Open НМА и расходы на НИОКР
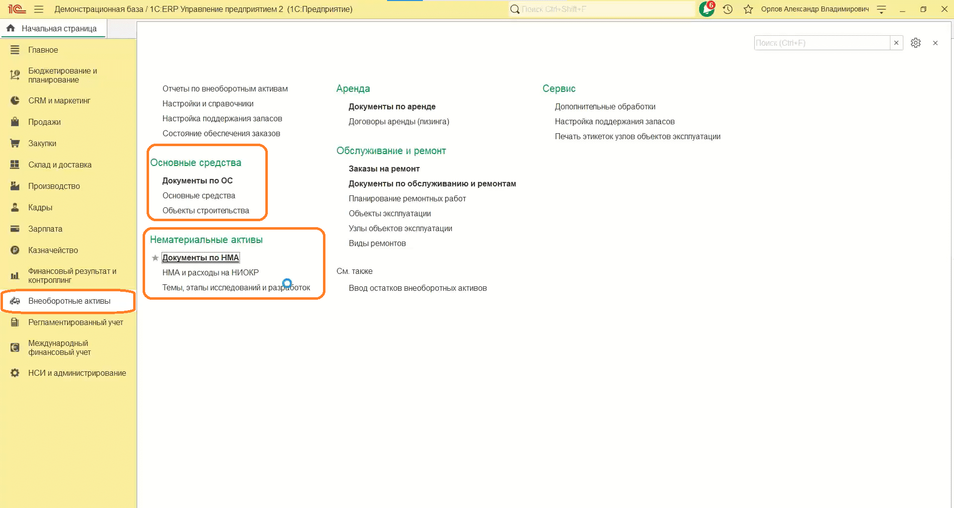 click(211, 272)
